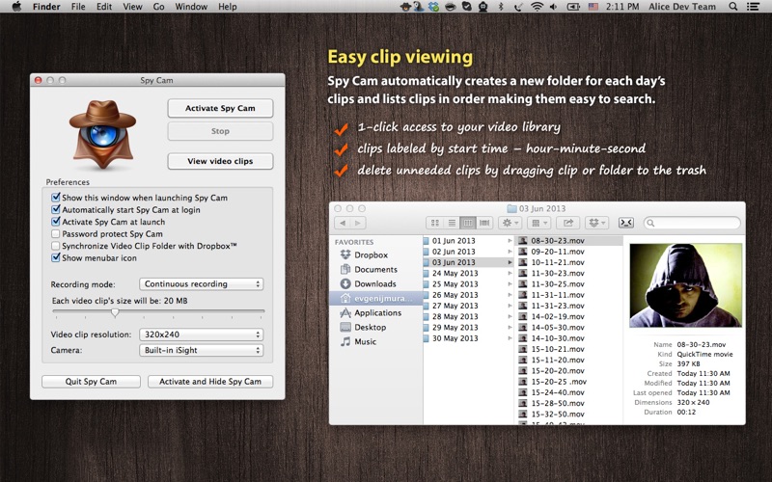Click the Wi-Fi icon in menu bar

point(537,7)
